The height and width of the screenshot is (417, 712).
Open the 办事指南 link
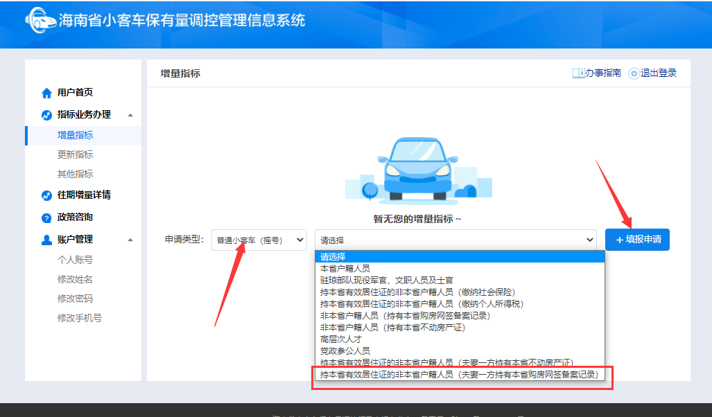point(603,73)
